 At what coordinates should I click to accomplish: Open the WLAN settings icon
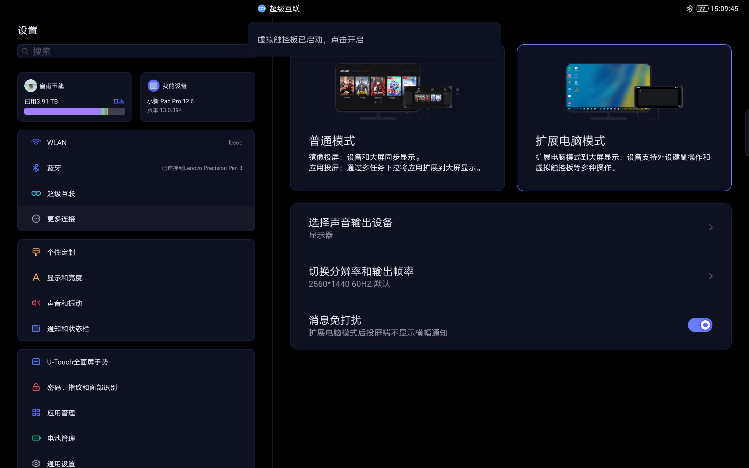[x=36, y=142]
